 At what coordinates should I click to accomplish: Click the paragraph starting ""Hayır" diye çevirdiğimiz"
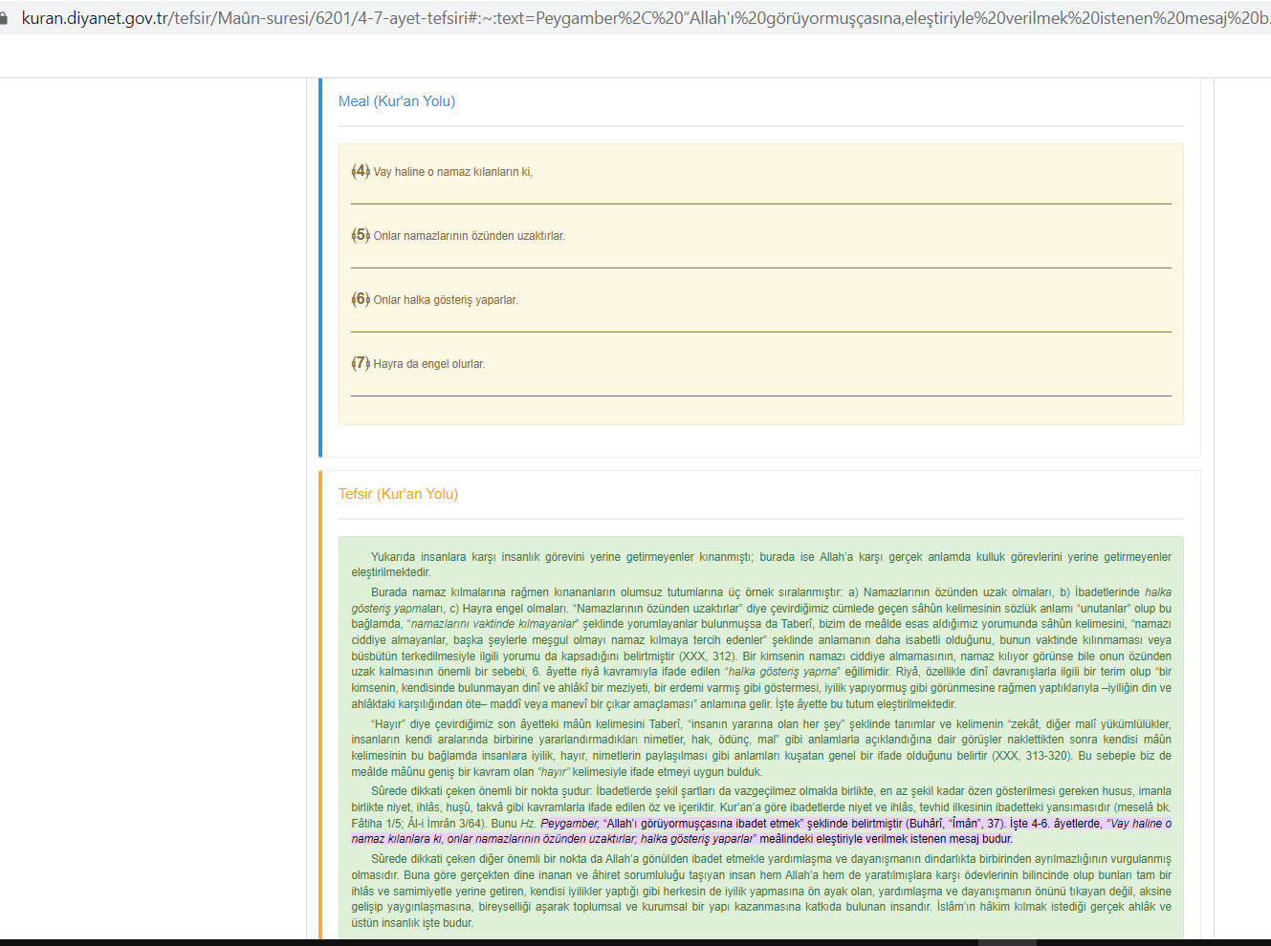tap(761, 748)
